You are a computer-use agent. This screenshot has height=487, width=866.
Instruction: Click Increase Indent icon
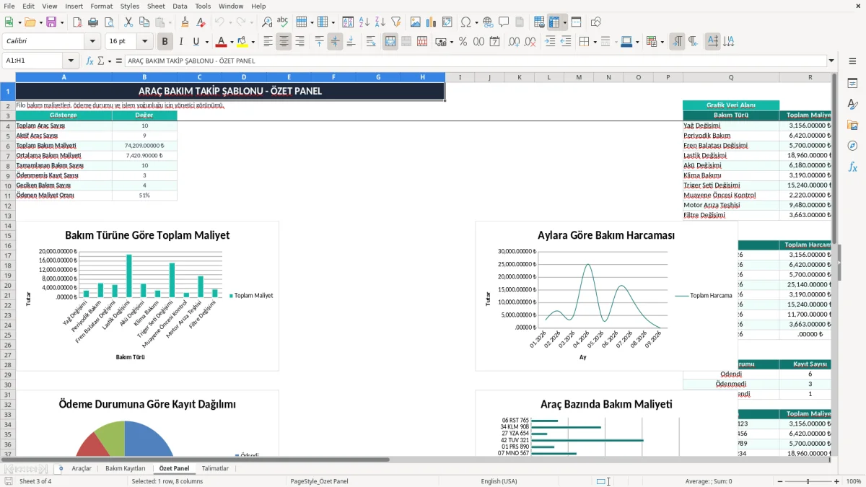click(550, 42)
